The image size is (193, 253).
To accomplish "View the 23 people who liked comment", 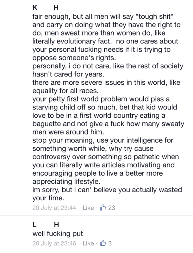I will (x=112, y=208).
